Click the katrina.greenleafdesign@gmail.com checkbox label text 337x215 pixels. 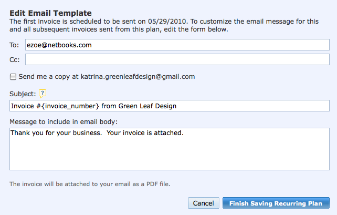tap(107, 77)
